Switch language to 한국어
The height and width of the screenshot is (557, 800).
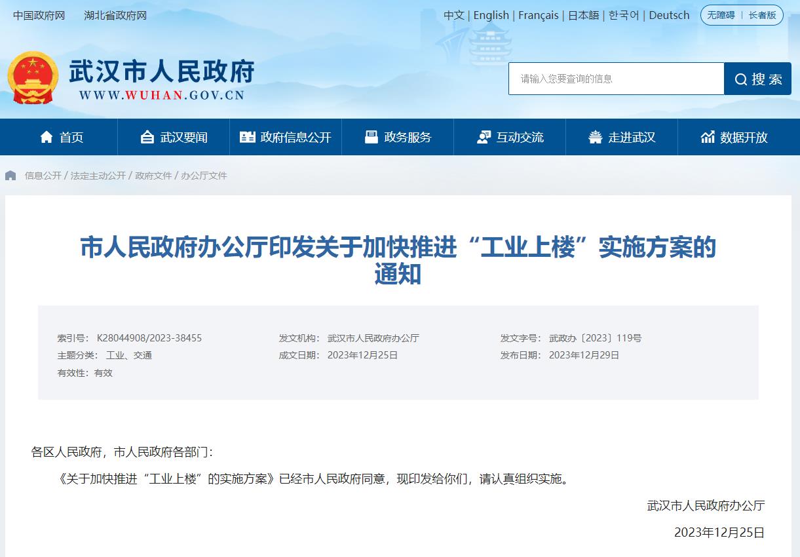pyautogui.click(x=624, y=15)
